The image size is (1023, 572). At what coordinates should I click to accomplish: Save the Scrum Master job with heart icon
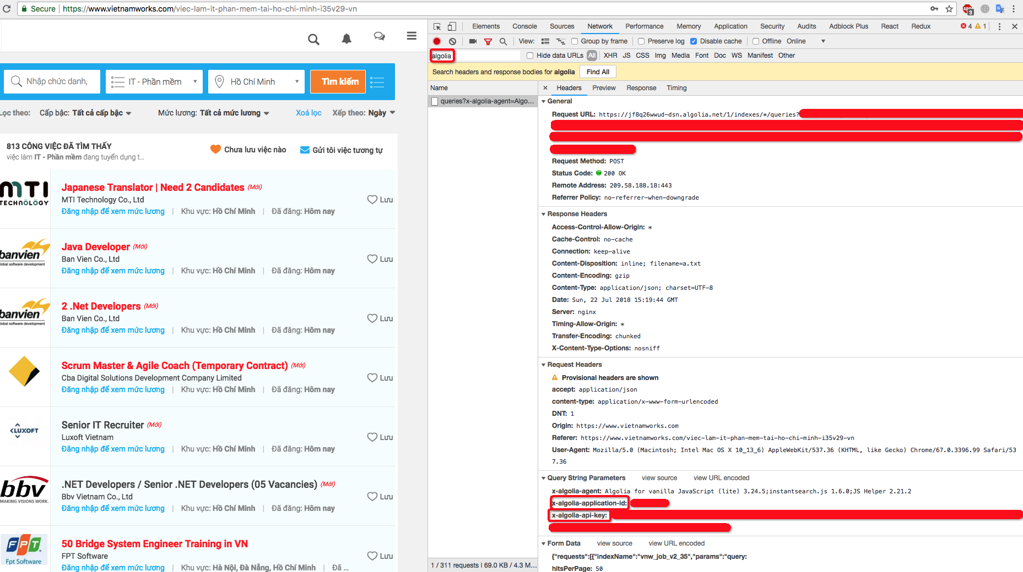(372, 378)
